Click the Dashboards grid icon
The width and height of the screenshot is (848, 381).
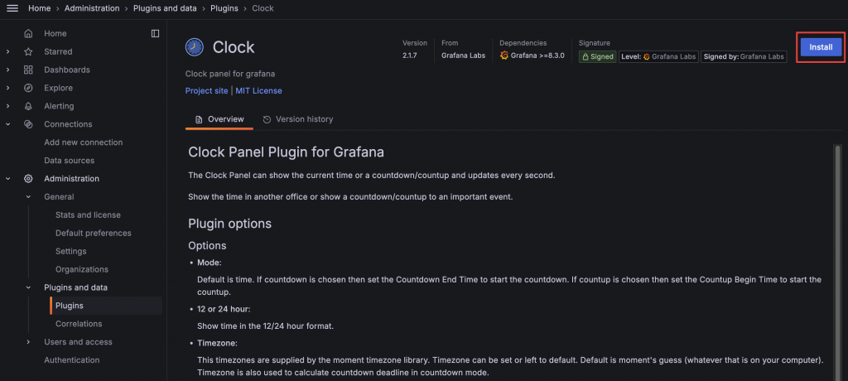[x=28, y=70]
